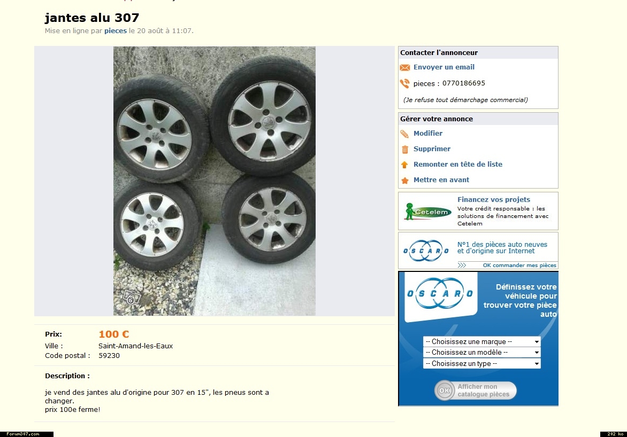627x437 pixels.
Task: Click the pencil Modifier icon
Action: tap(404, 134)
